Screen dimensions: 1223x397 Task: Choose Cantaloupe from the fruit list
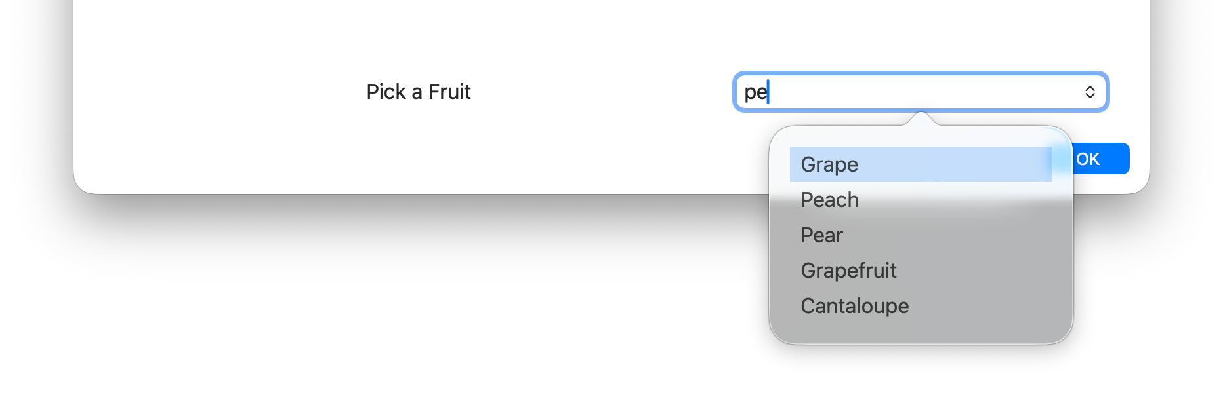click(x=855, y=306)
